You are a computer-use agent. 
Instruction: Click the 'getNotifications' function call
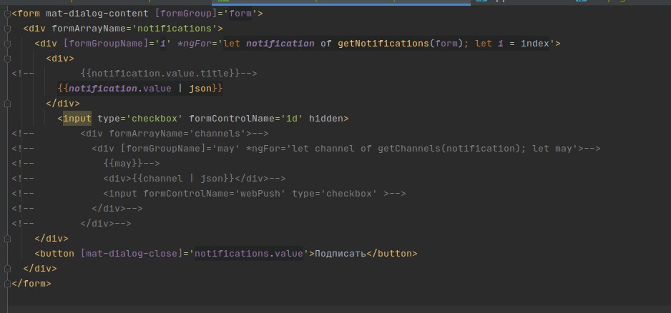pyautogui.click(x=383, y=44)
